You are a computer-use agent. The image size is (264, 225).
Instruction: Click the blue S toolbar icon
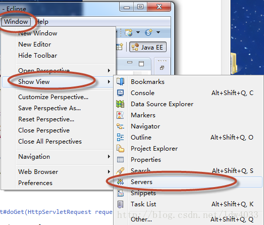point(149,32)
